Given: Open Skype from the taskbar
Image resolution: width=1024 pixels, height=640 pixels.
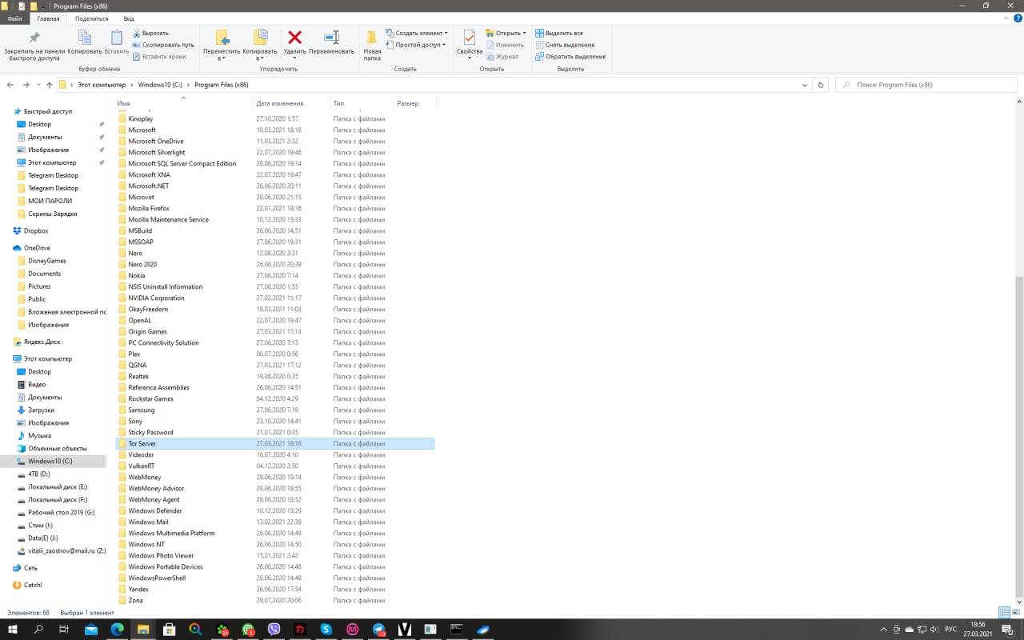Looking at the screenshot, I should tap(326, 630).
